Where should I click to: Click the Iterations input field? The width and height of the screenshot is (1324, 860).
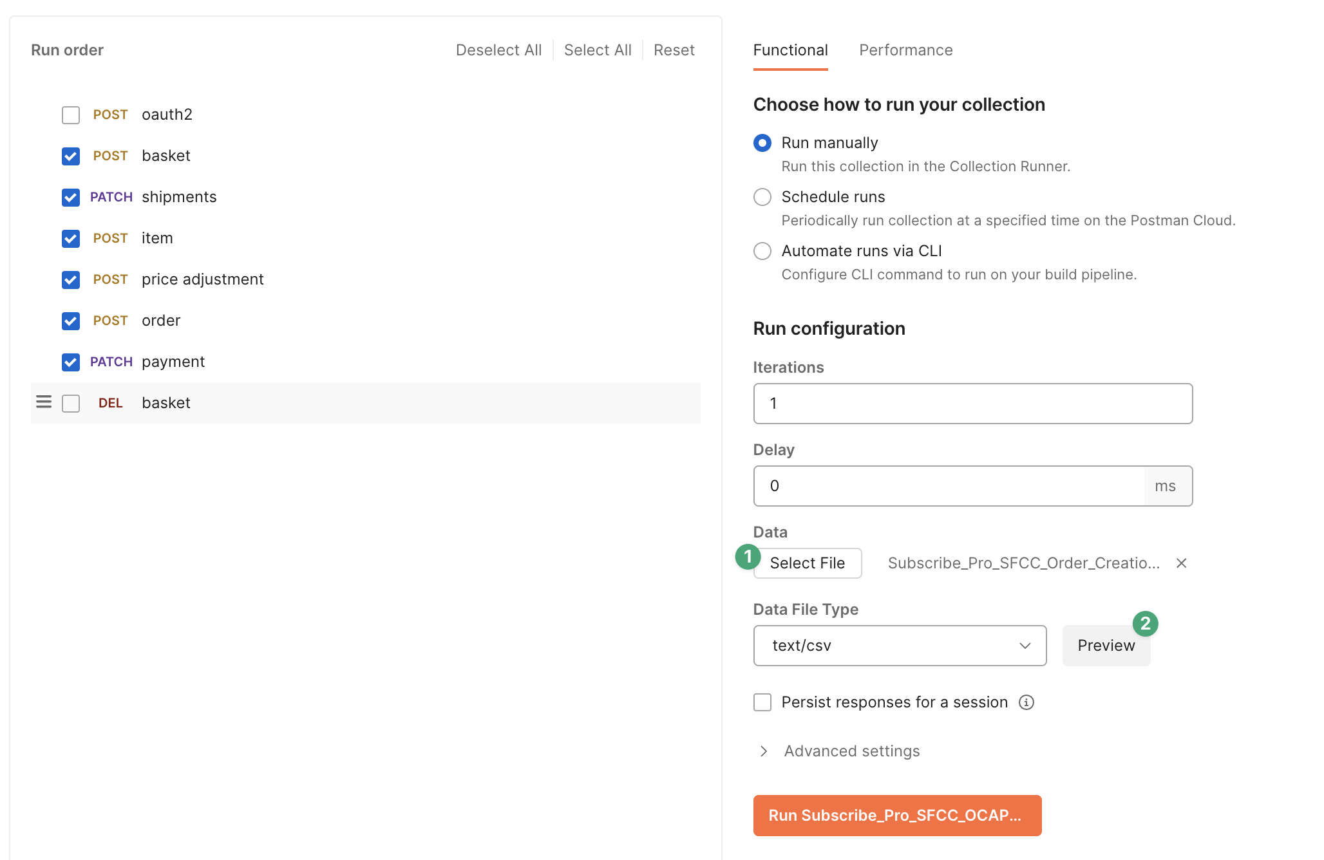point(972,403)
